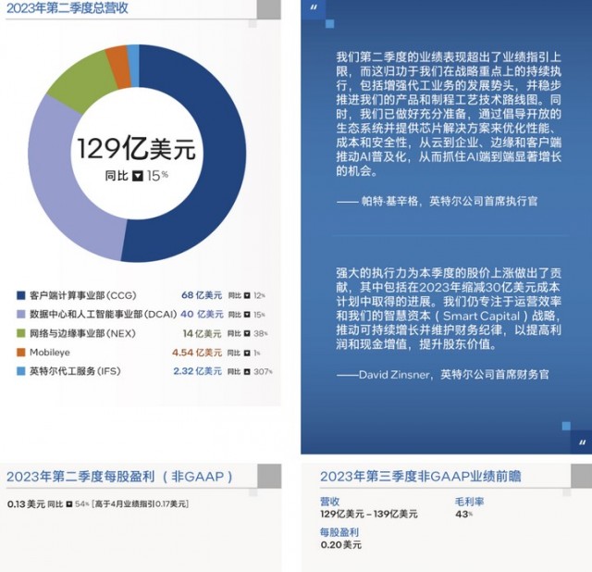Click the NEX green legend square
This screenshot has width=592, height=572.
[x=19, y=333]
